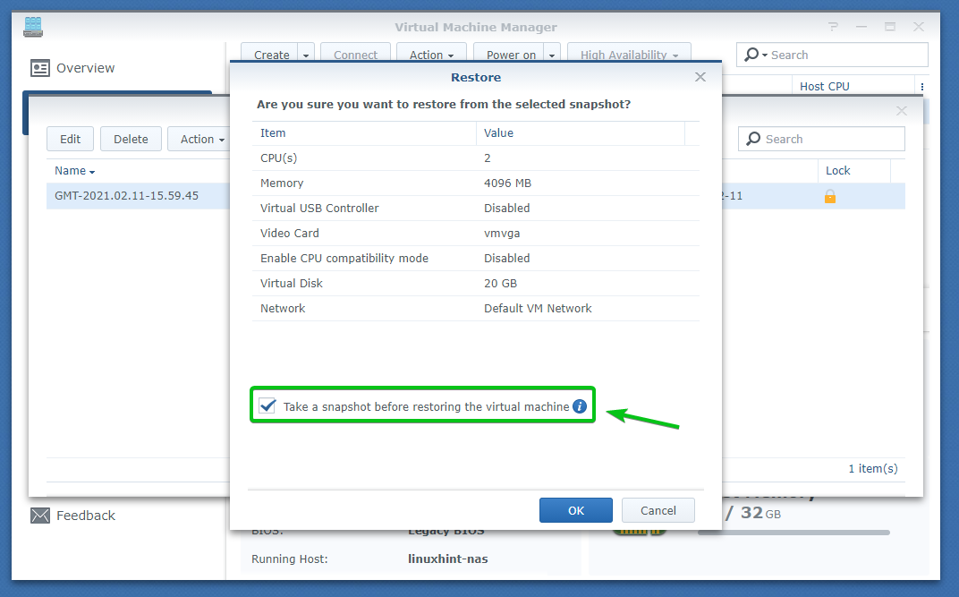The image size is (959, 597).
Task: Close the snapshot list window
Action: [x=902, y=111]
